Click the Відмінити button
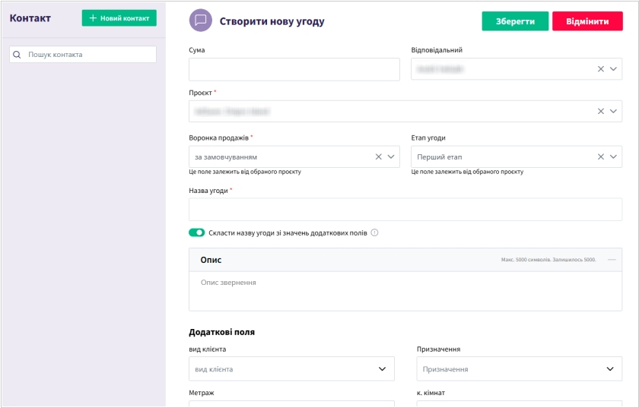The width and height of the screenshot is (639, 408). (587, 21)
